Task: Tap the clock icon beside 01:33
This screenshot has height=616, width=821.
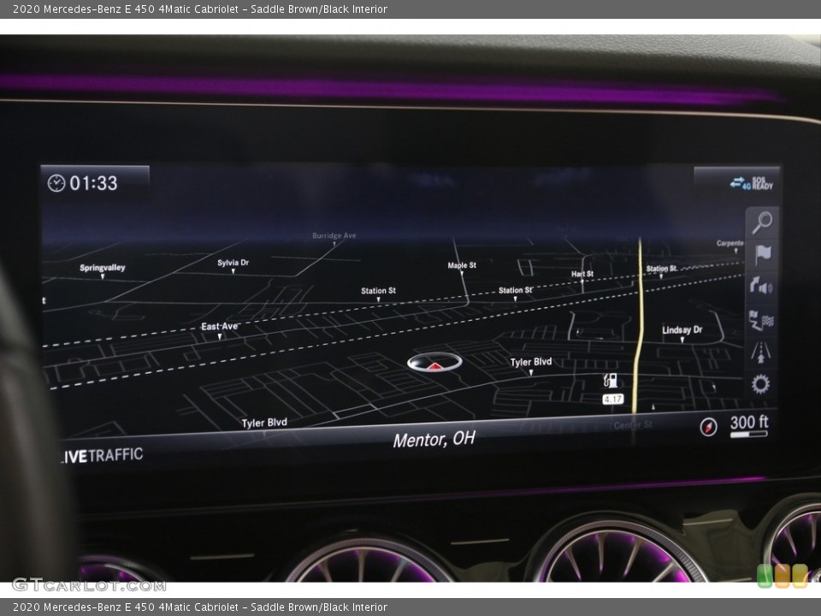Action: (56, 183)
